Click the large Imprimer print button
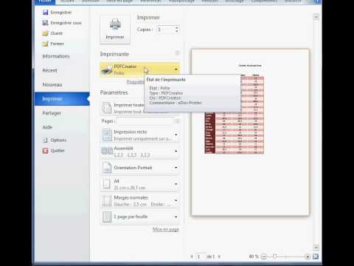This screenshot has height=266, width=354. [115, 30]
